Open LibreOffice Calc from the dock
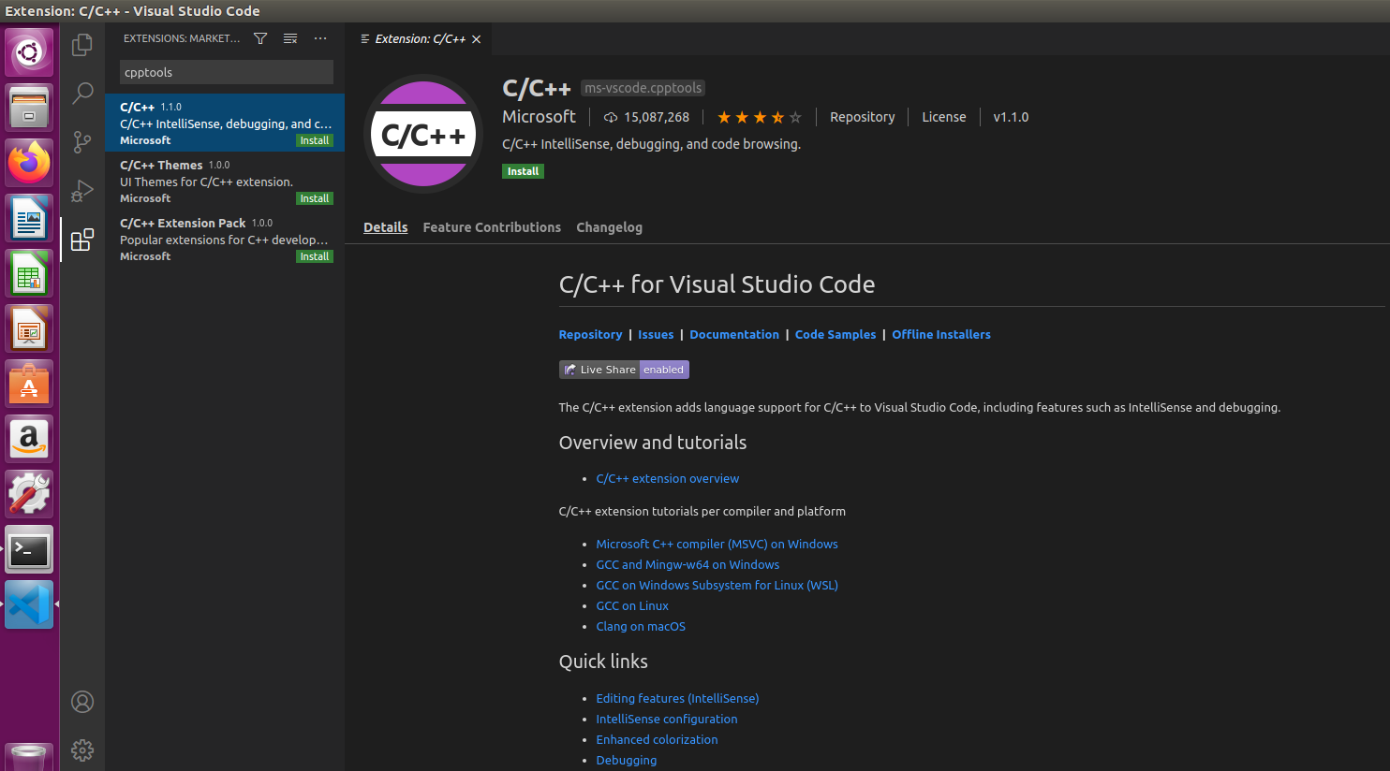The image size is (1390, 771). click(x=29, y=272)
